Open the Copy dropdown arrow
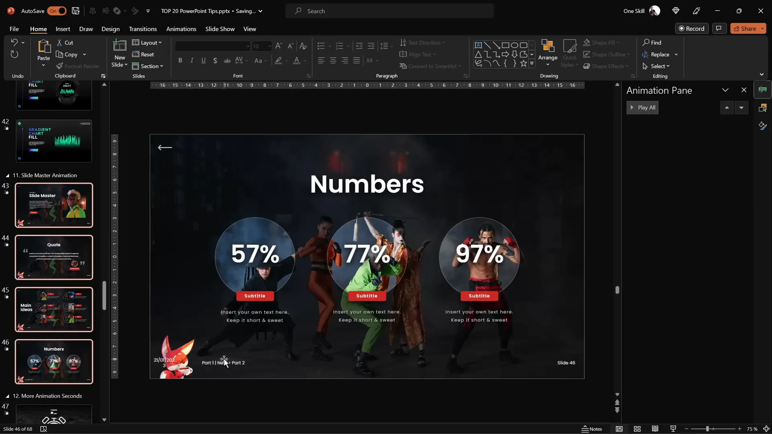772x434 pixels. (84, 55)
